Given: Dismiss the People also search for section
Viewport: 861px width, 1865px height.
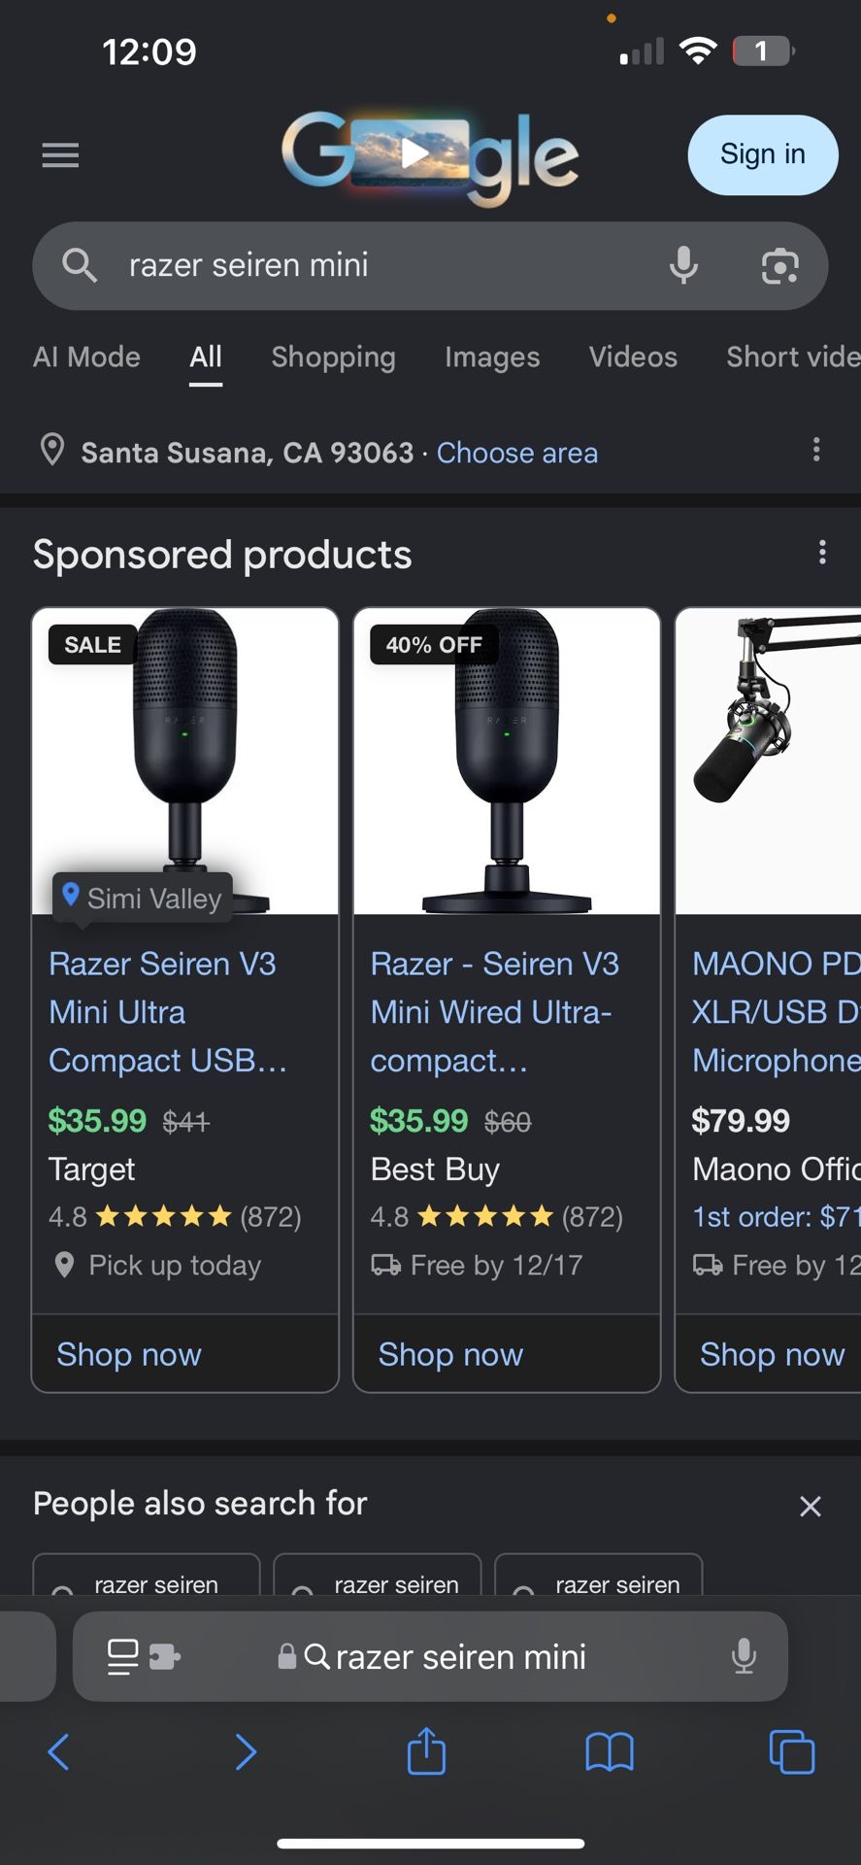Looking at the screenshot, I should click(811, 1506).
